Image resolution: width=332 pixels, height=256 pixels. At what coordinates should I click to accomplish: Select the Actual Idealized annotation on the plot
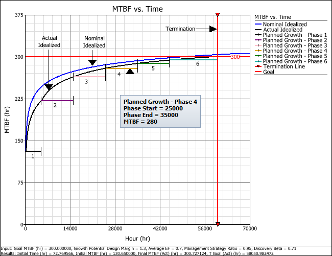click(x=50, y=41)
